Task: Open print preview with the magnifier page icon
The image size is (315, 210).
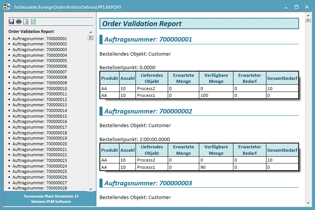Action: click(x=26, y=22)
